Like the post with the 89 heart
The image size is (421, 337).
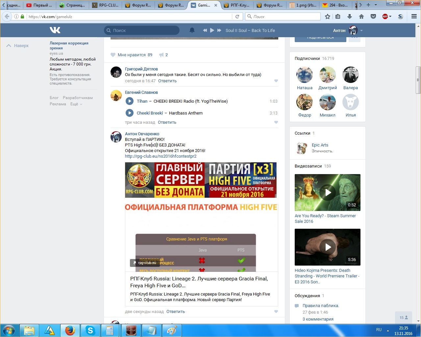click(x=113, y=55)
